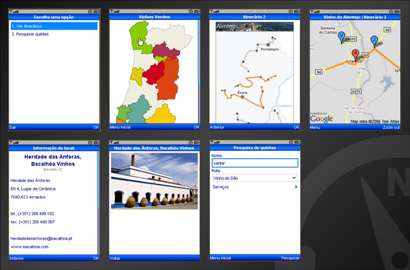Screen dimensions: 410x270
Task: Click the red 'A' map pin
Action: (355, 55)
